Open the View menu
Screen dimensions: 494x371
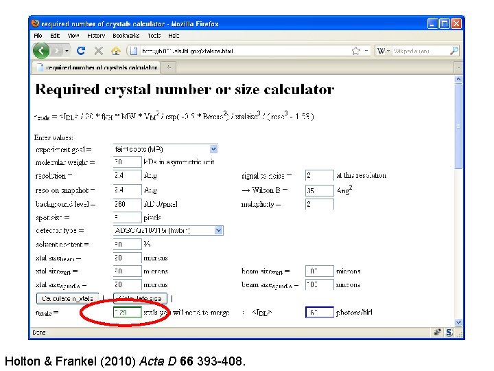click(73, 36)
